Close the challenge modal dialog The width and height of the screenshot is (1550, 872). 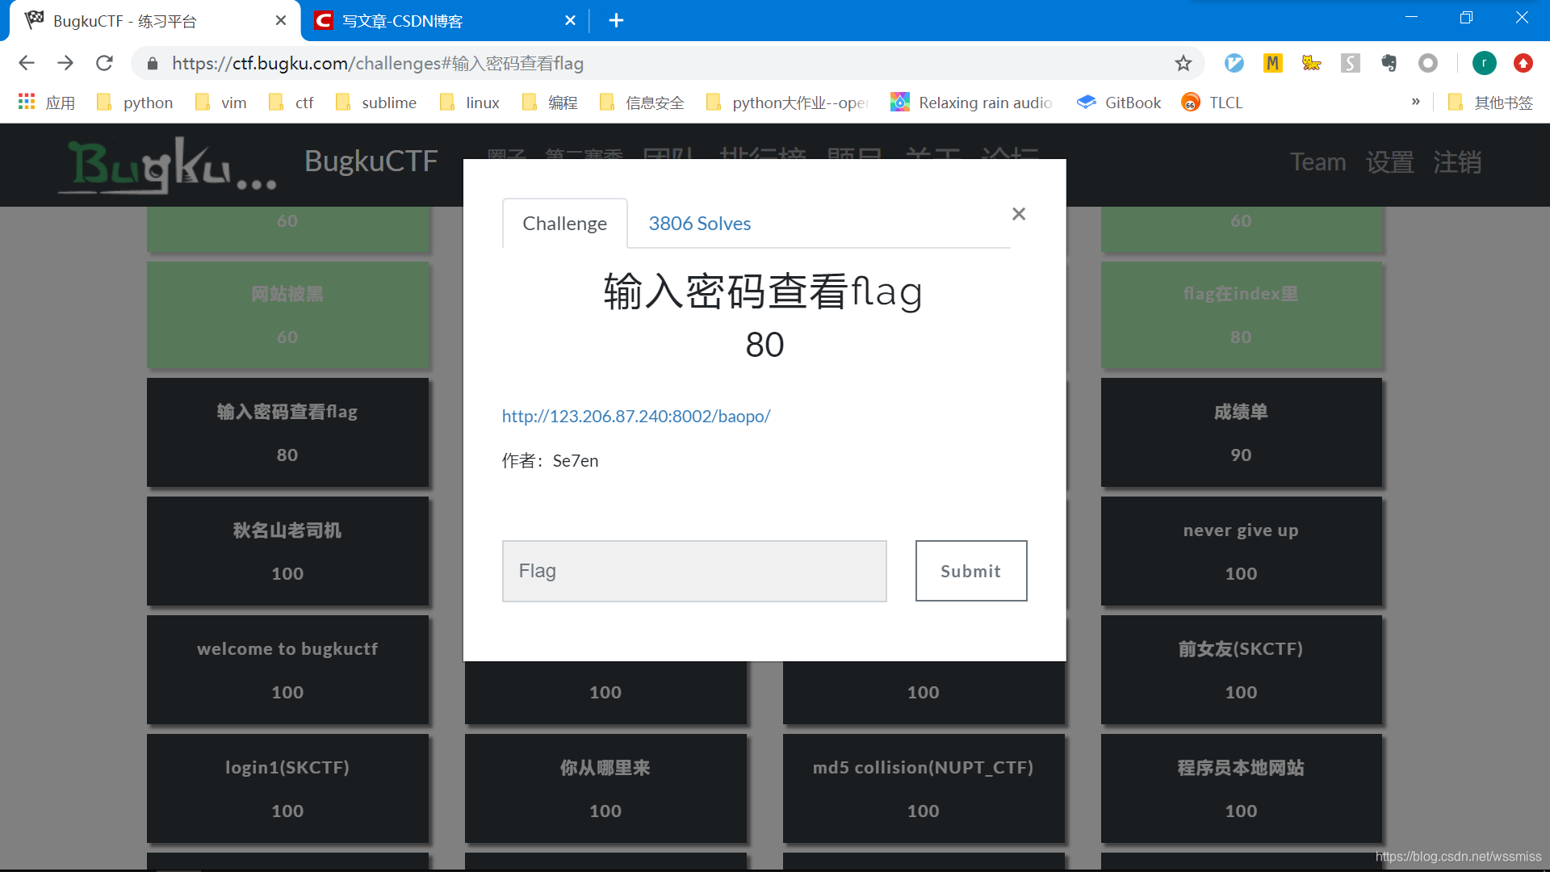pos(1019,214)
